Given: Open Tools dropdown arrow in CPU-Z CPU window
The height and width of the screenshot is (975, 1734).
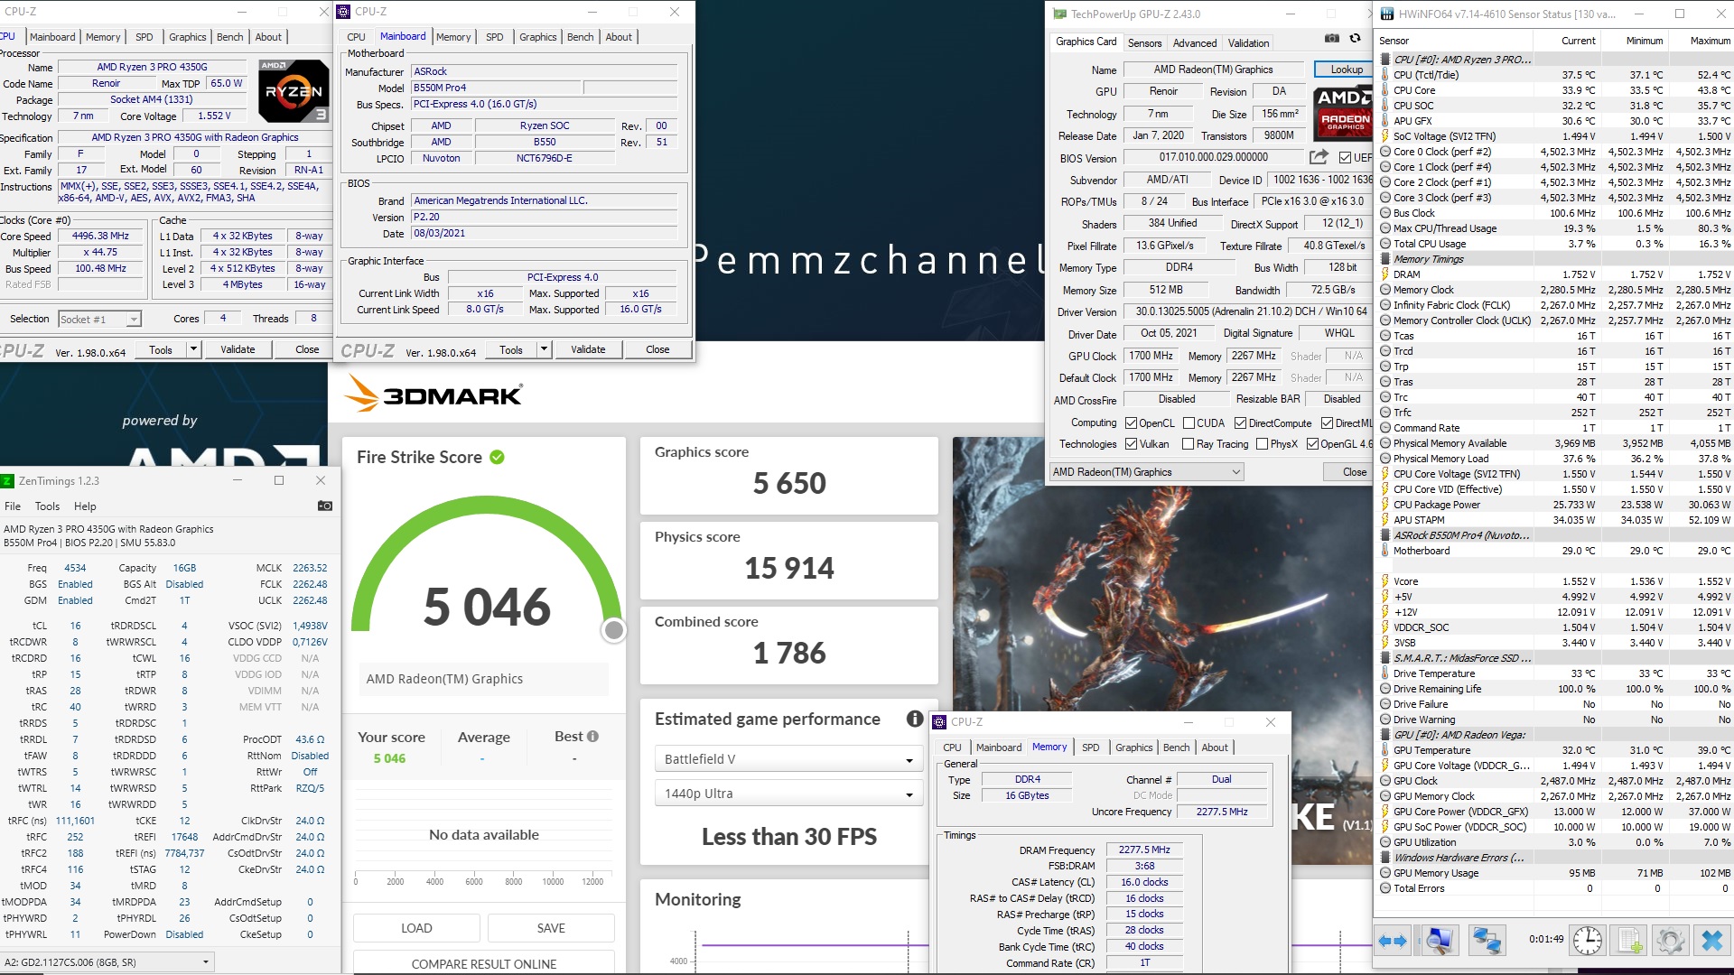Looking at the screenshot, I should [x=192, y=349].
